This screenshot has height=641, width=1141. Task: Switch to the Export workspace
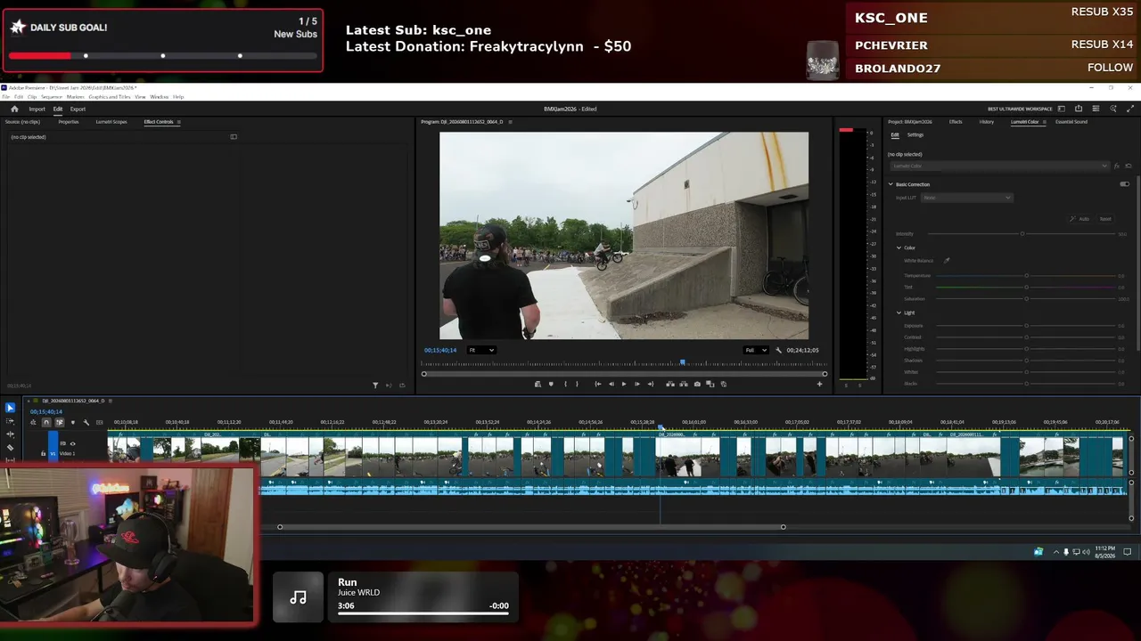click(78, 109)
